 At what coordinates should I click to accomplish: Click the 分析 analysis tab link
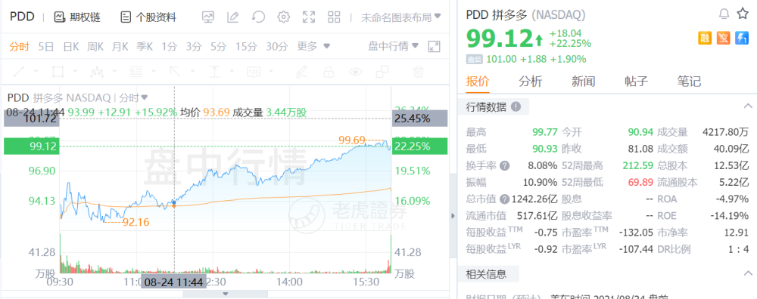click(531, 81)
